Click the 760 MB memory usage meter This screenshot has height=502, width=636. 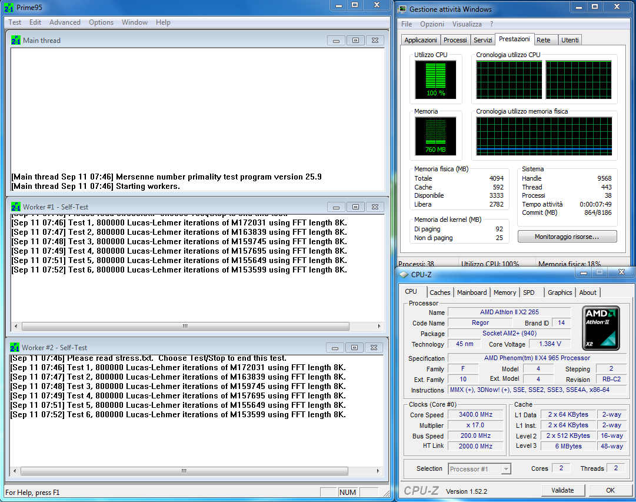(435, 136)
